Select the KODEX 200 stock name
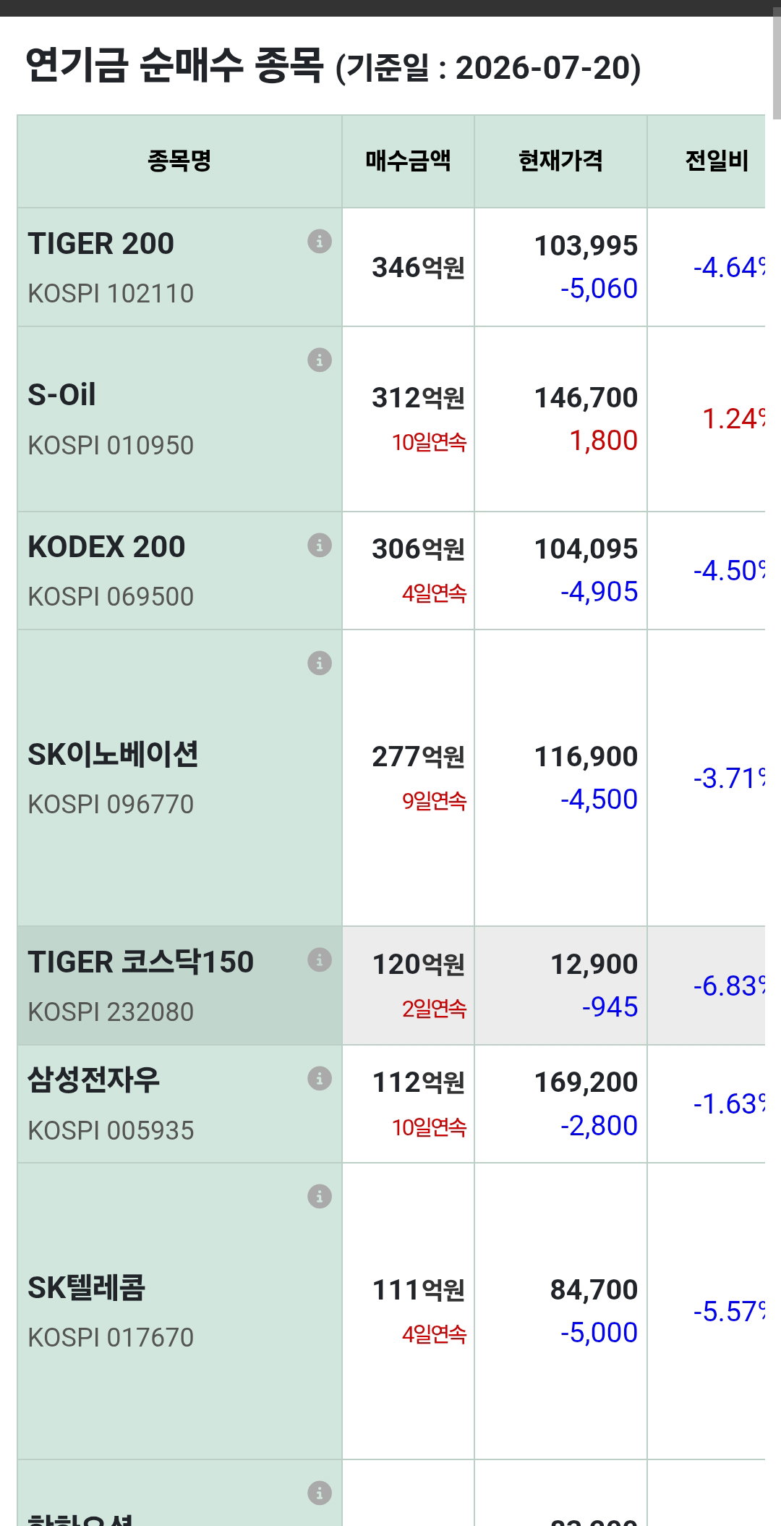This screenshot has width=781, height=1526. coord(106,547)
